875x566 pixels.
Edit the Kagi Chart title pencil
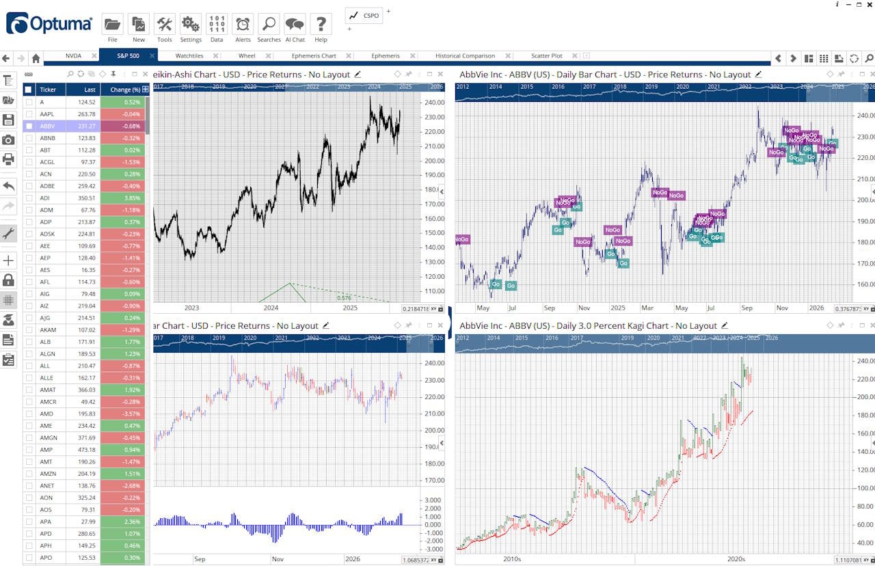[725, 326]
